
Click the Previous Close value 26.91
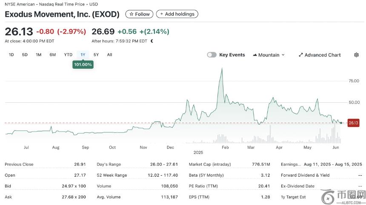[x=80, y=164]
